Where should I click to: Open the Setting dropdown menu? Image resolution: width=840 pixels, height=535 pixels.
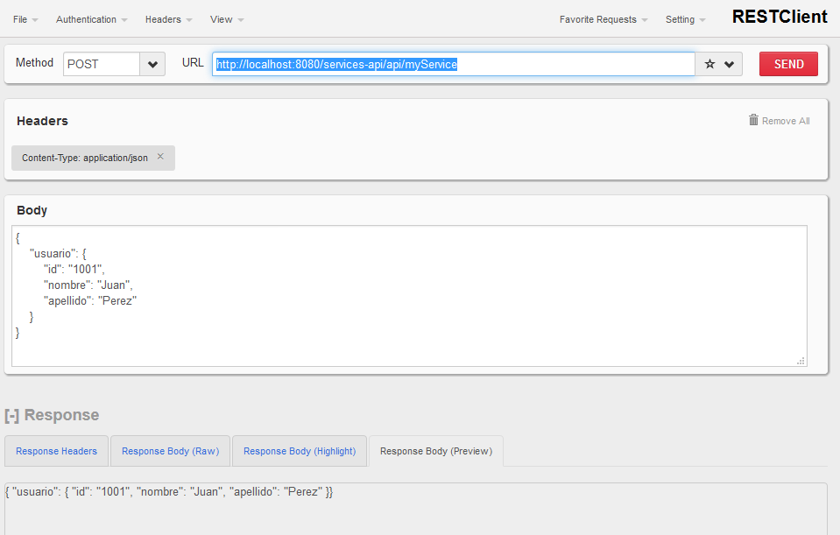(685, 20)
